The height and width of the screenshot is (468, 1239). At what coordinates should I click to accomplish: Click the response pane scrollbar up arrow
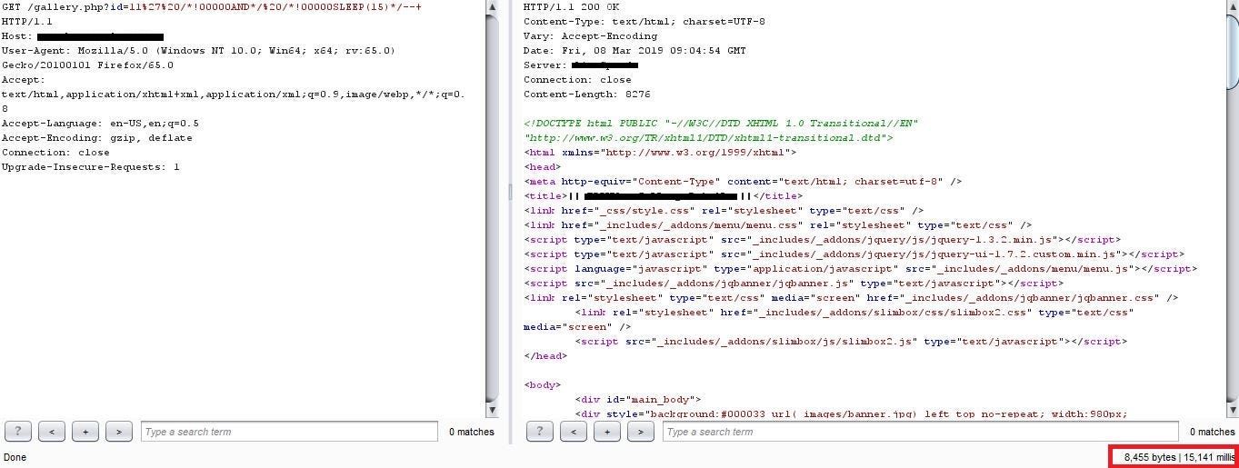(1231, 6)
